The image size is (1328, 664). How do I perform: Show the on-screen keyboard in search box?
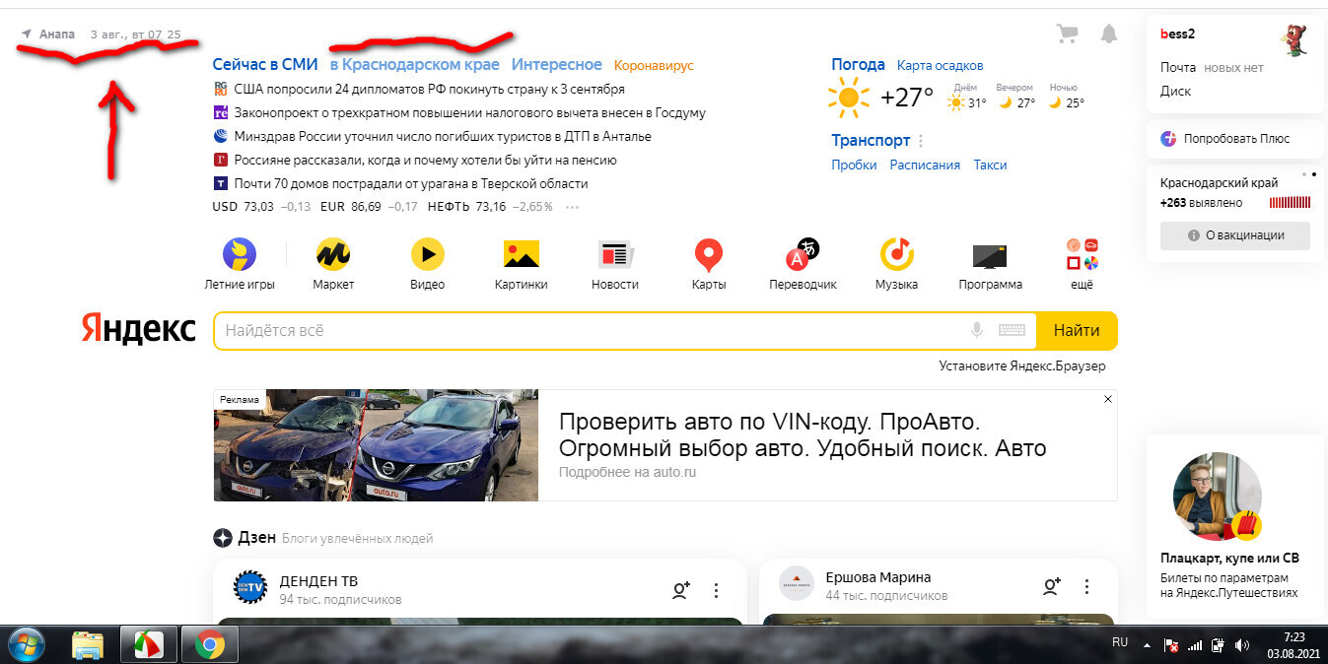coord(1012,331)
